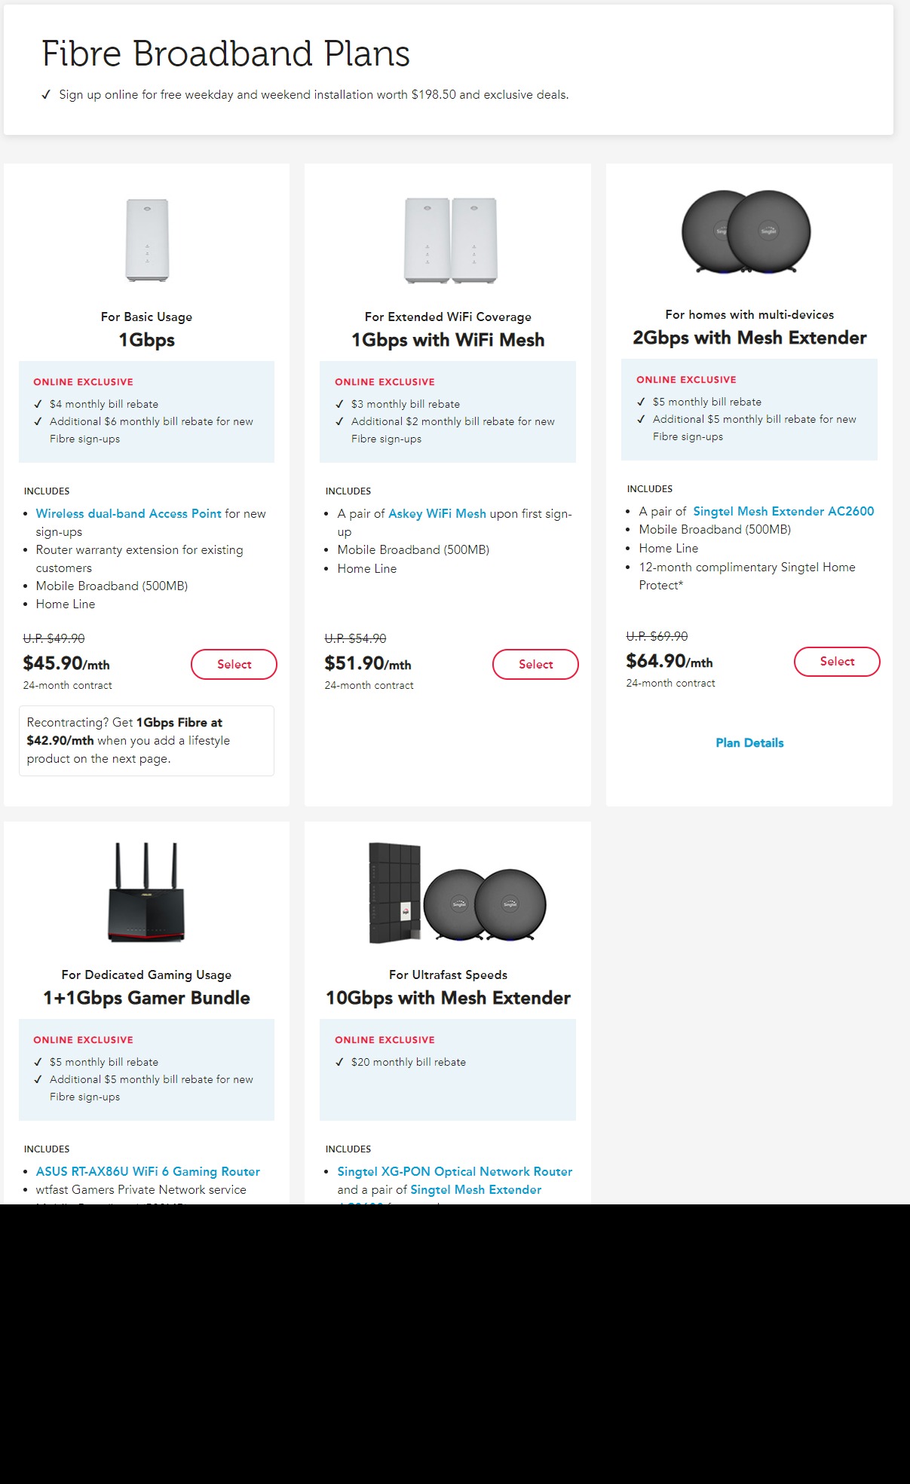Click the 10Gbps with Mesh Extender heading
This screenshot has width=910, height=1484.
point(448,998)
